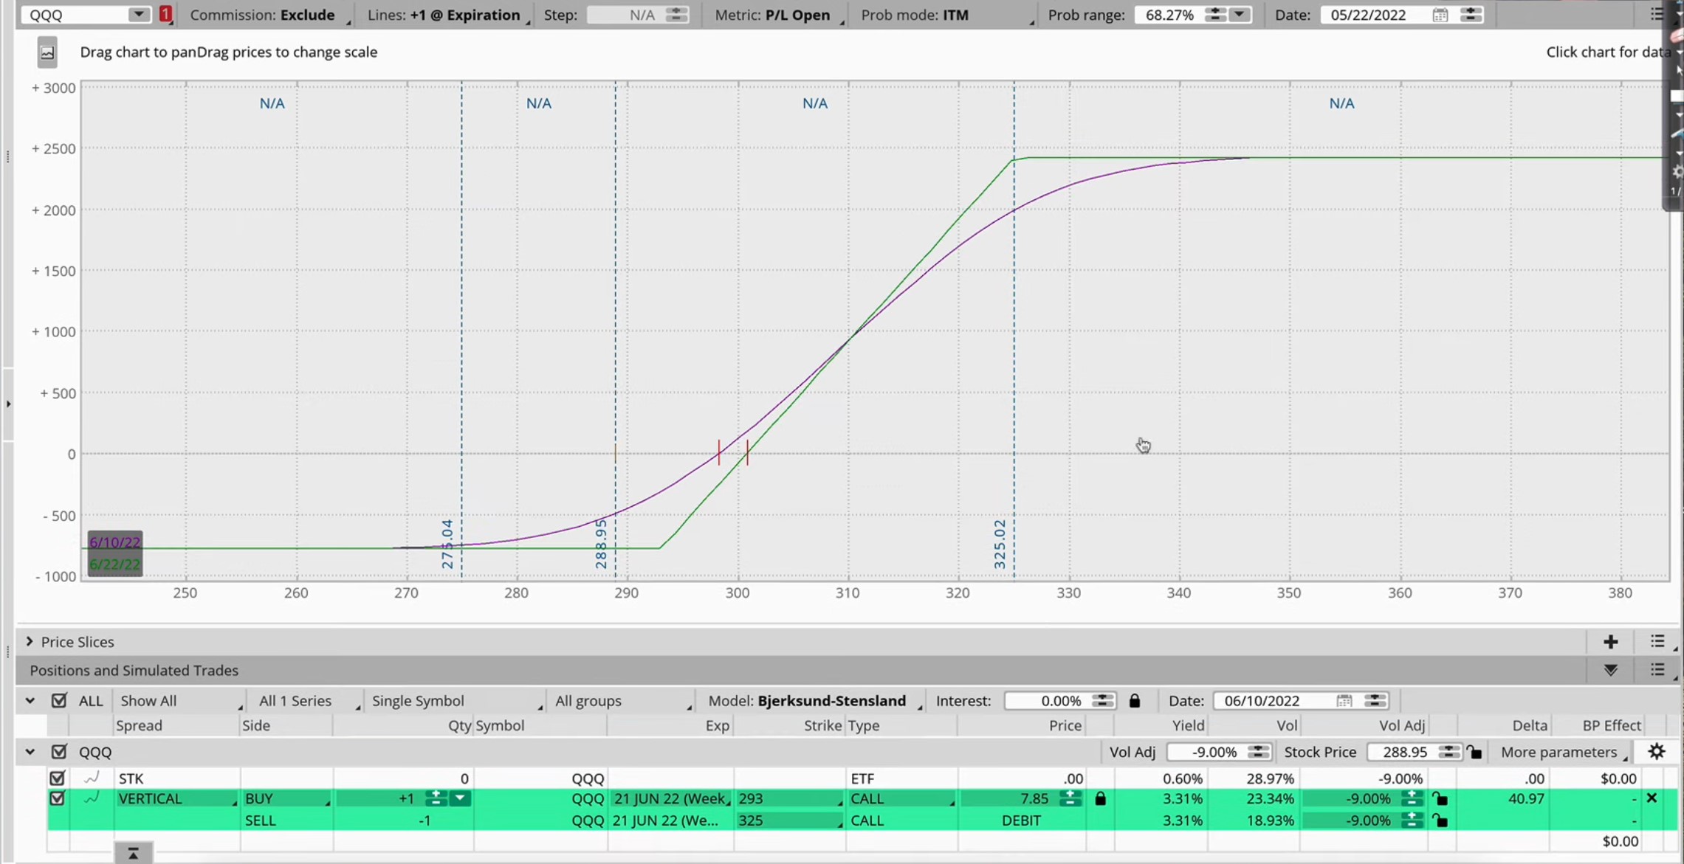The image size is (1684, 864).
Task: Open the top-right list settings menu icon
Action: point(1657,15)
